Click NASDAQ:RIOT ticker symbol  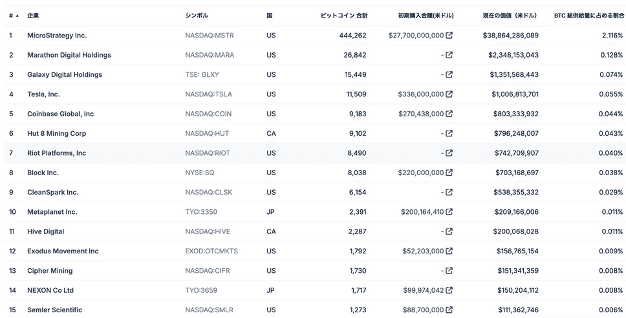[208, 153]
